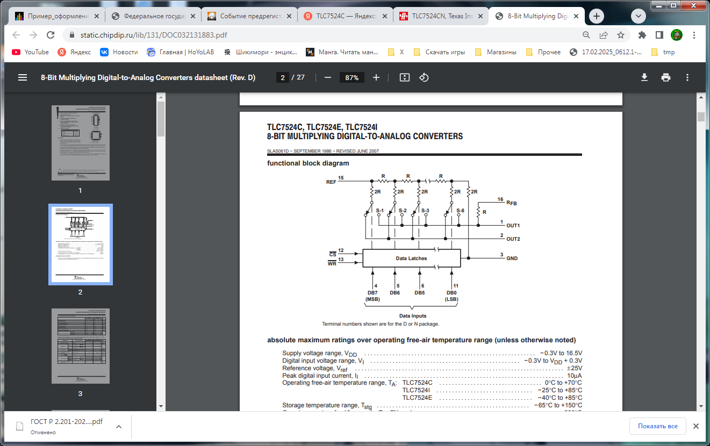Go back to the previous page
710x446 pixels.
point(16,35)
